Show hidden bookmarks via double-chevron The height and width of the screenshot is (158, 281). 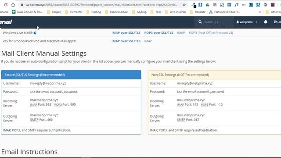(259, 12)
